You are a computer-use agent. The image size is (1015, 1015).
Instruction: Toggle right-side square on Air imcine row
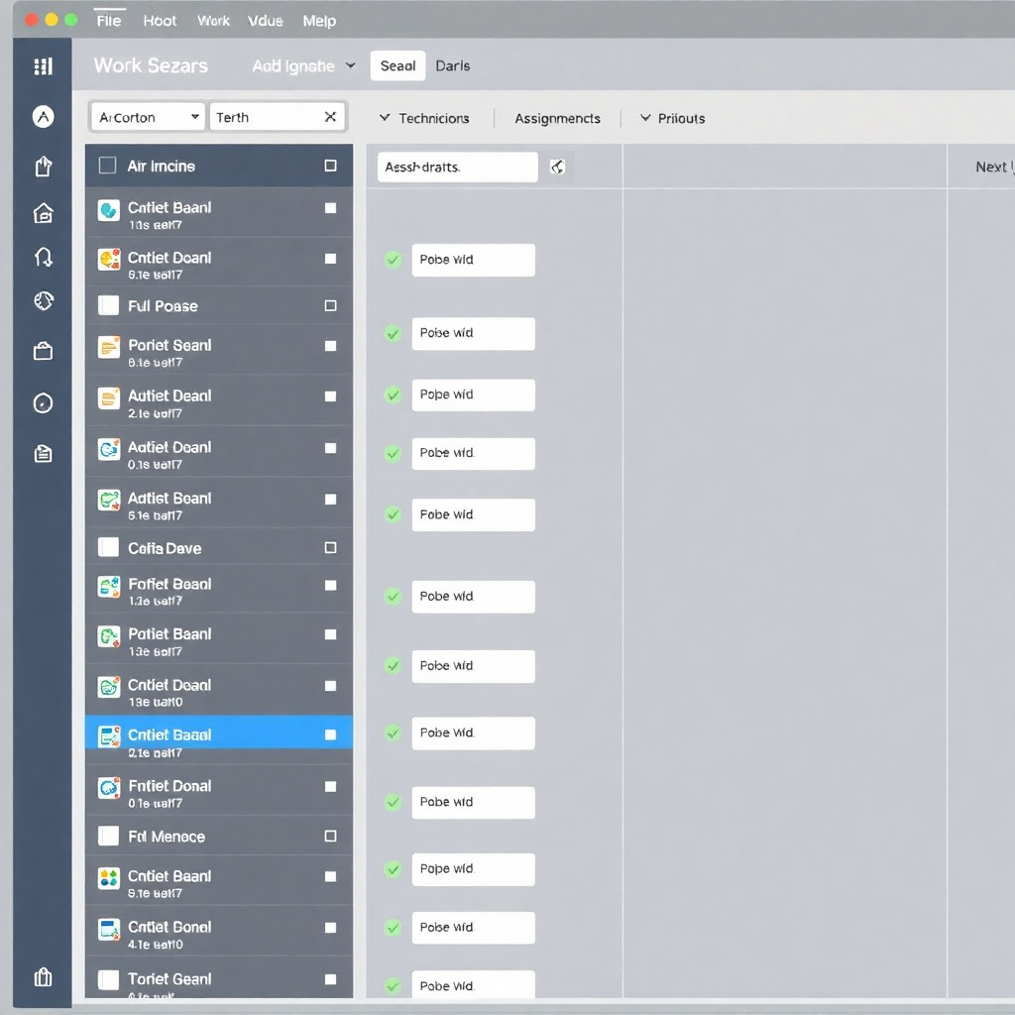pyautogui.click(x=330, y=166)
